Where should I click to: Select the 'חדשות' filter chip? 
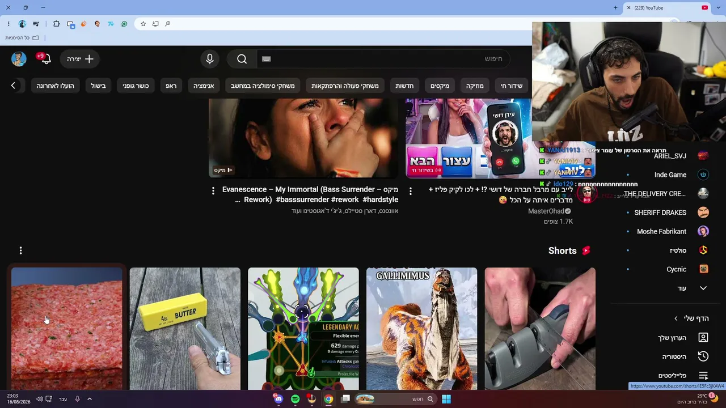pyautogui.click(x=404, y=86)
